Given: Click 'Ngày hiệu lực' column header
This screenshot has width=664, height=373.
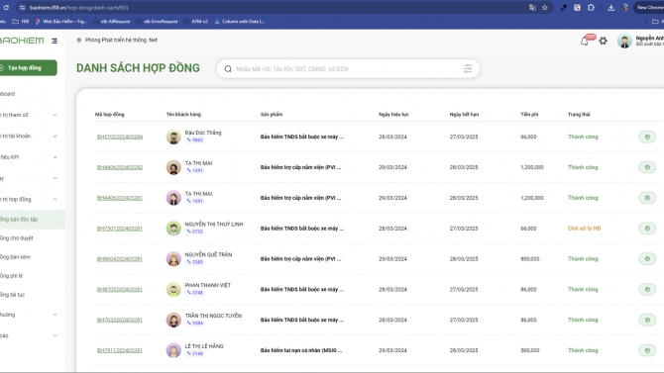Looking at the screenshot, I should [393, 114].
